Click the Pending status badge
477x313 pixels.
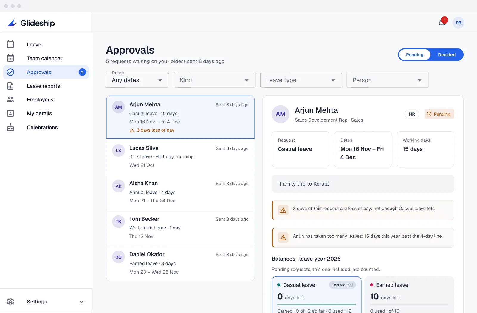[439, 114]
